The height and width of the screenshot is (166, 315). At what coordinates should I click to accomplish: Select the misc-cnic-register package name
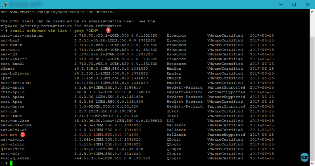pos(22,35)
